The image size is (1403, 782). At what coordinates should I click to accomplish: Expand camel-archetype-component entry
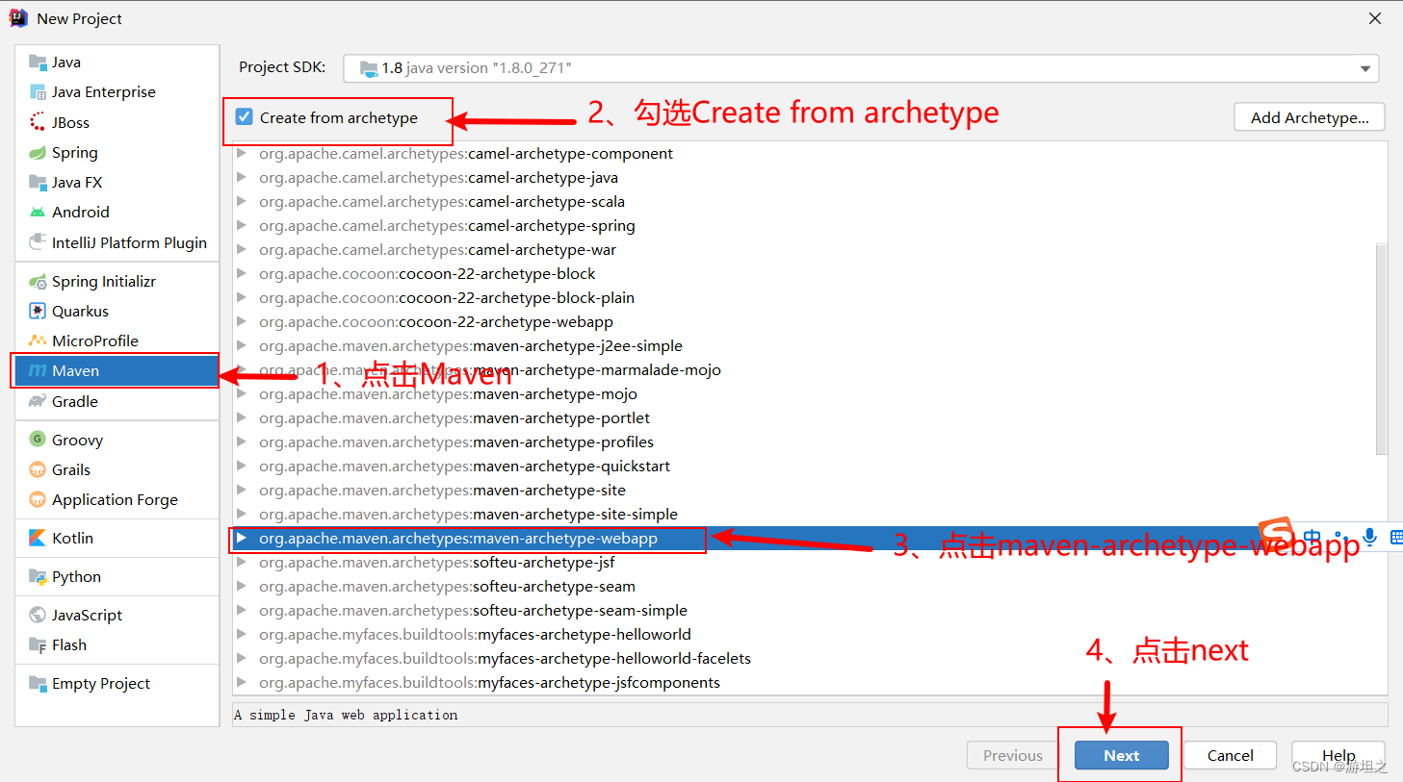(242, 153)
